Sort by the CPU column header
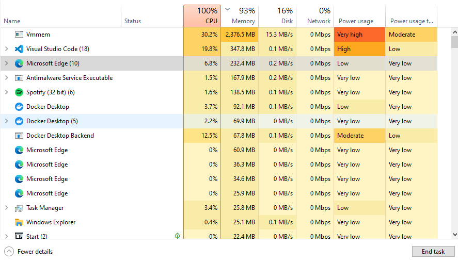458x263 pixels. click(x=202, y=16)
